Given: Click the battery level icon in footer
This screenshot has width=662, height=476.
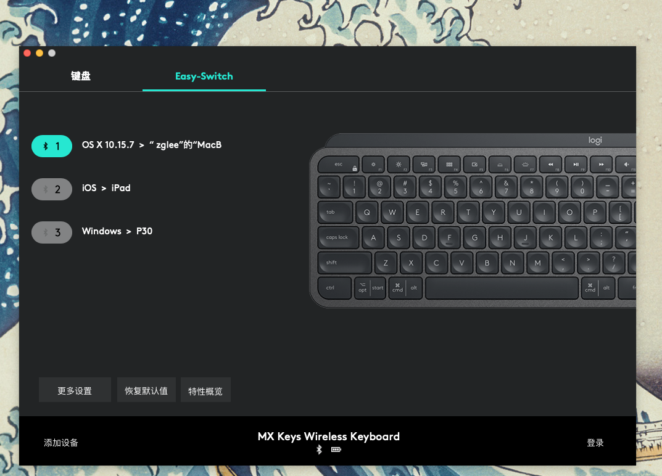Looking at the screenshot, I should click(336, 449).
